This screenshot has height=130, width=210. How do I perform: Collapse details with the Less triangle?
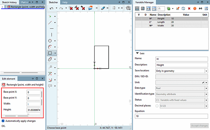(137, 53)
